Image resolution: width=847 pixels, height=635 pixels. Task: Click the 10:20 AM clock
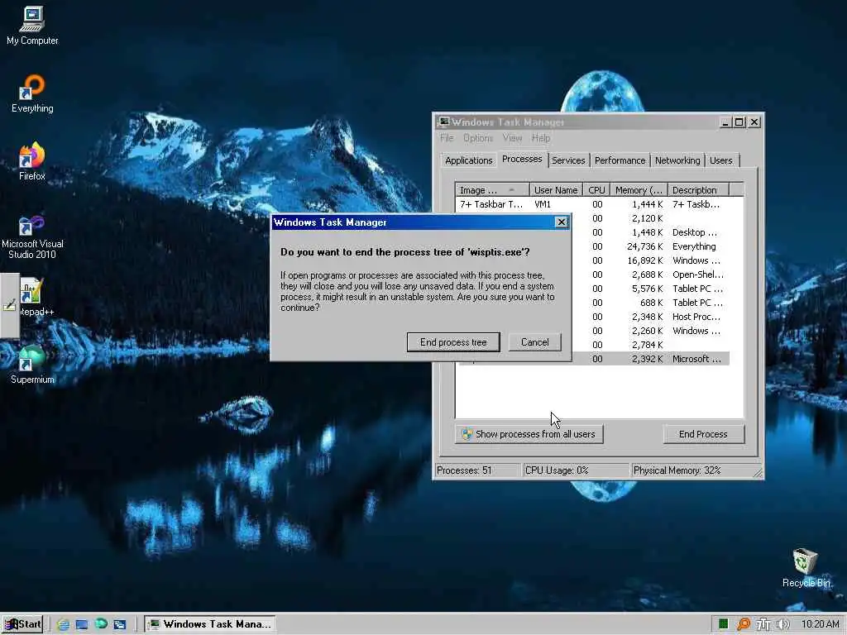pyautogui.click(x=820, y=624)
